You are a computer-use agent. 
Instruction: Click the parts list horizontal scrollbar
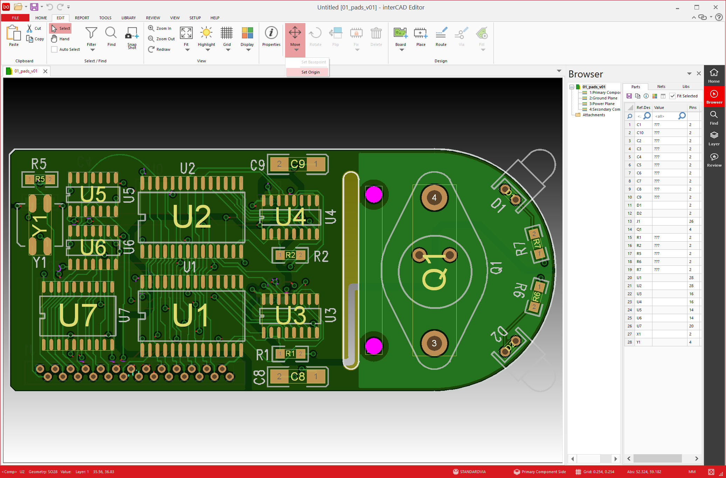click(657, 458)
